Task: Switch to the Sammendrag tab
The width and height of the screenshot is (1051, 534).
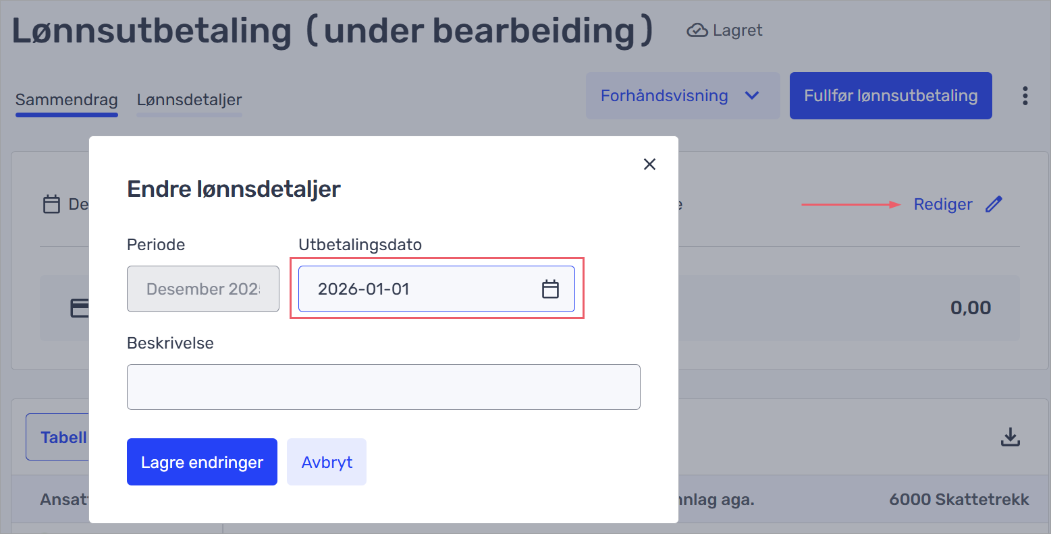Action: [x=66, y=100]
